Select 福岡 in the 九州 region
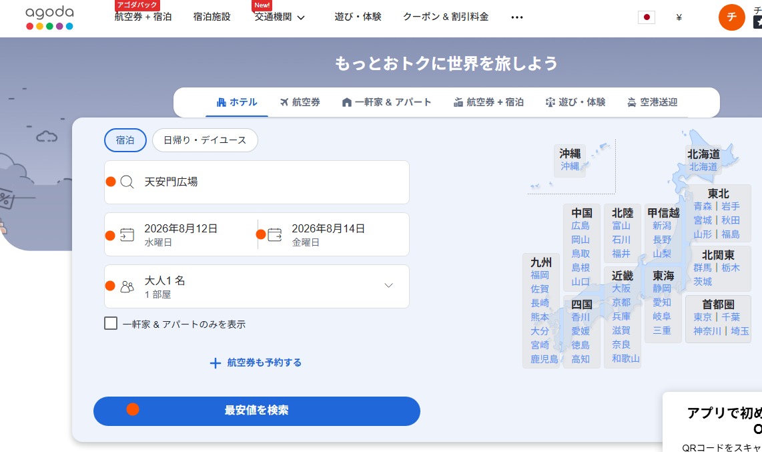 click(x=540, y=275)
